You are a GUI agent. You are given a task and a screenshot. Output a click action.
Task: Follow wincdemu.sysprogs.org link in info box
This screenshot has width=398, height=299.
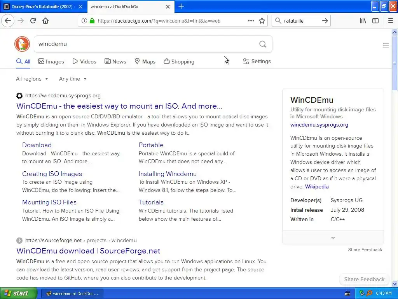pyautogui.click(x=319, y=125)
